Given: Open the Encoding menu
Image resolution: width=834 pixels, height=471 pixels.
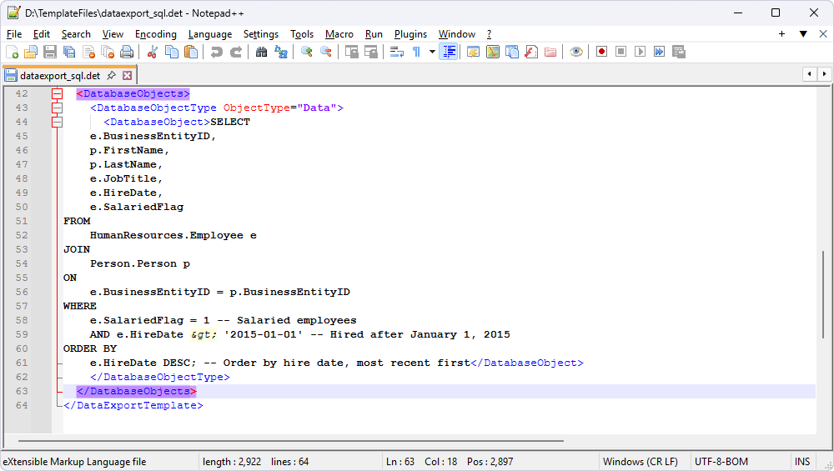Looking at the screenshot, I should pyautogui.click(x=156, y=34).
